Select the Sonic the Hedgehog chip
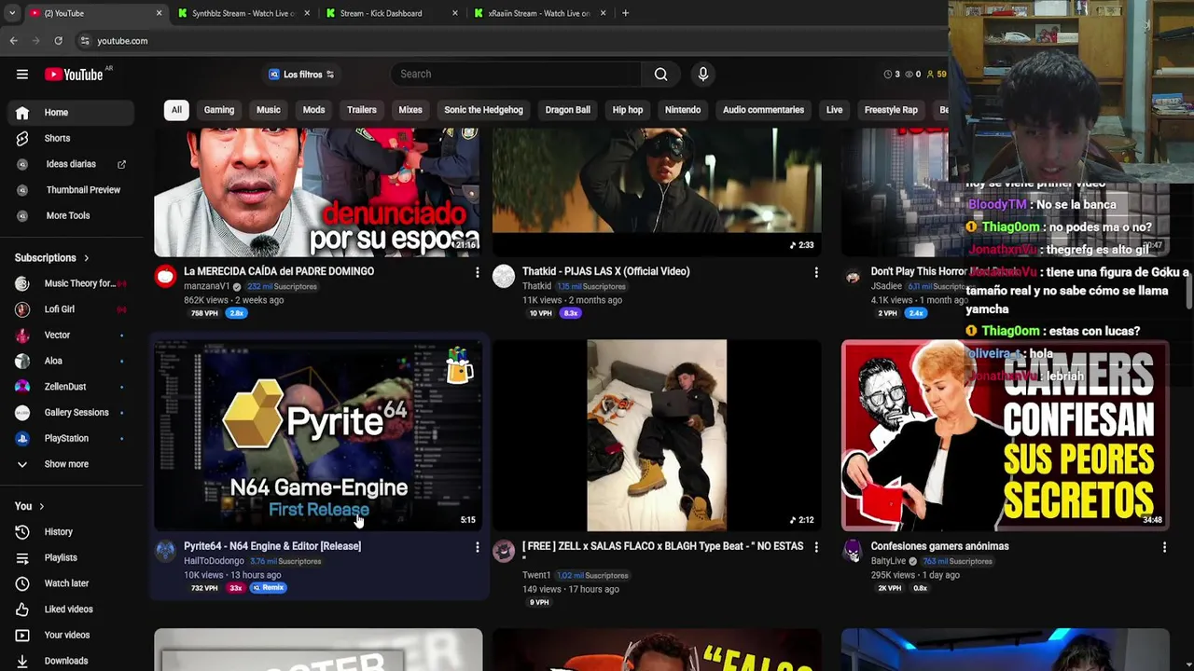This screenshot has width=1194, height=671. pos(483,110)
